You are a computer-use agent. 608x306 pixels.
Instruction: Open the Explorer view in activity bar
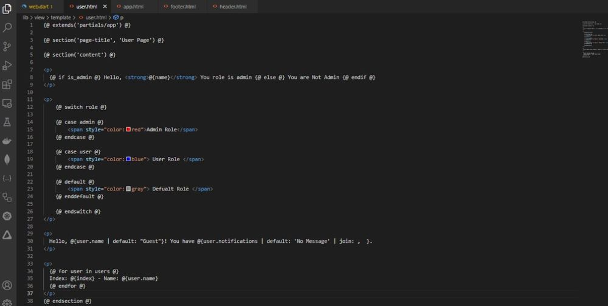tap(7, 9)
